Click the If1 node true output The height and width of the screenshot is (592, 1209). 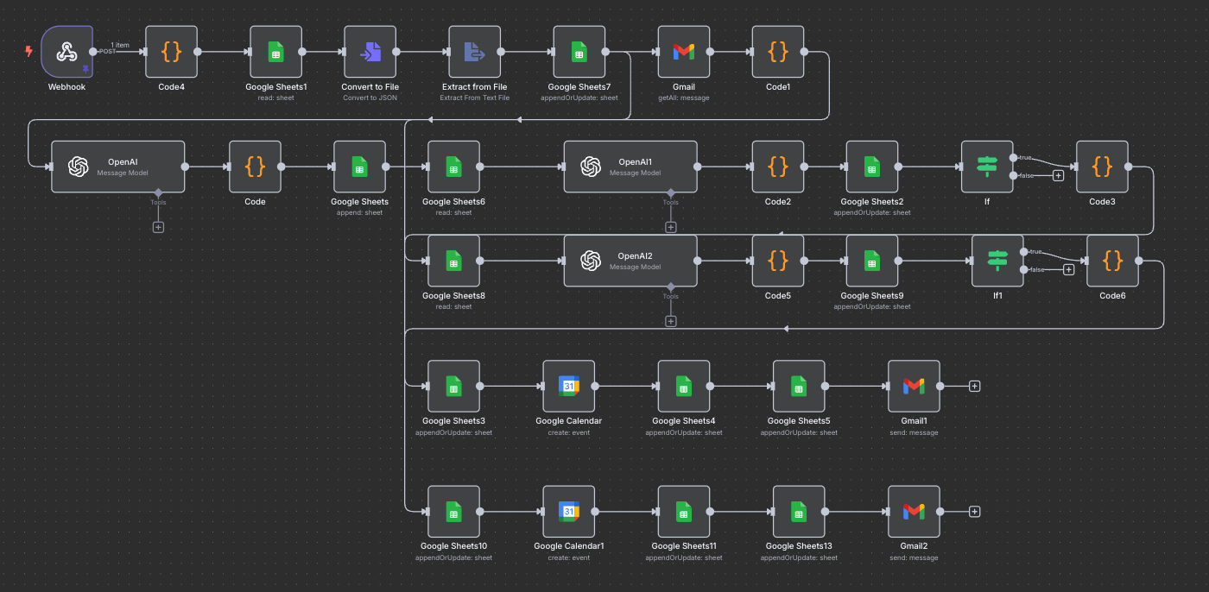pyautogui.click(x=1023, y=252)
